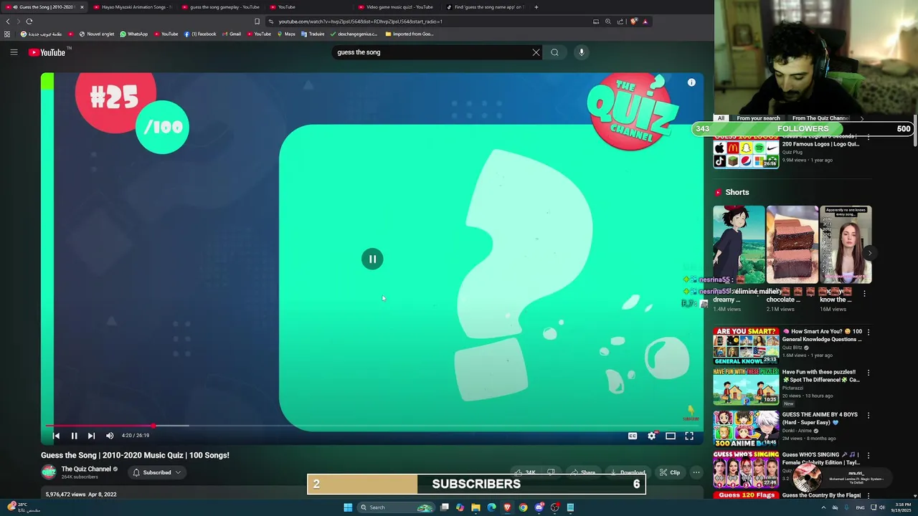Open the Windows Start menu
918x516 pixels.
tap(348, 507)
